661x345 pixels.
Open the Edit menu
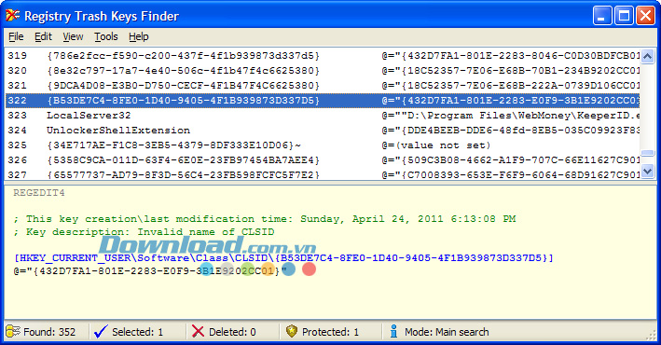tap(43, 37)
